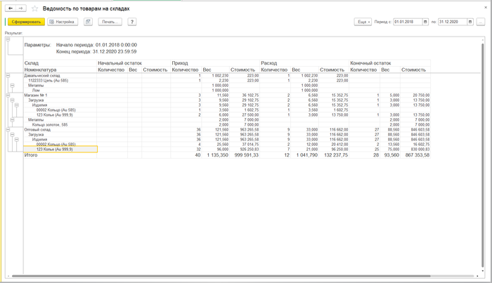Click the ellipsis period selection button
Image resolution: width=492 pixels, height=283 pixels.
coord(481,22)
